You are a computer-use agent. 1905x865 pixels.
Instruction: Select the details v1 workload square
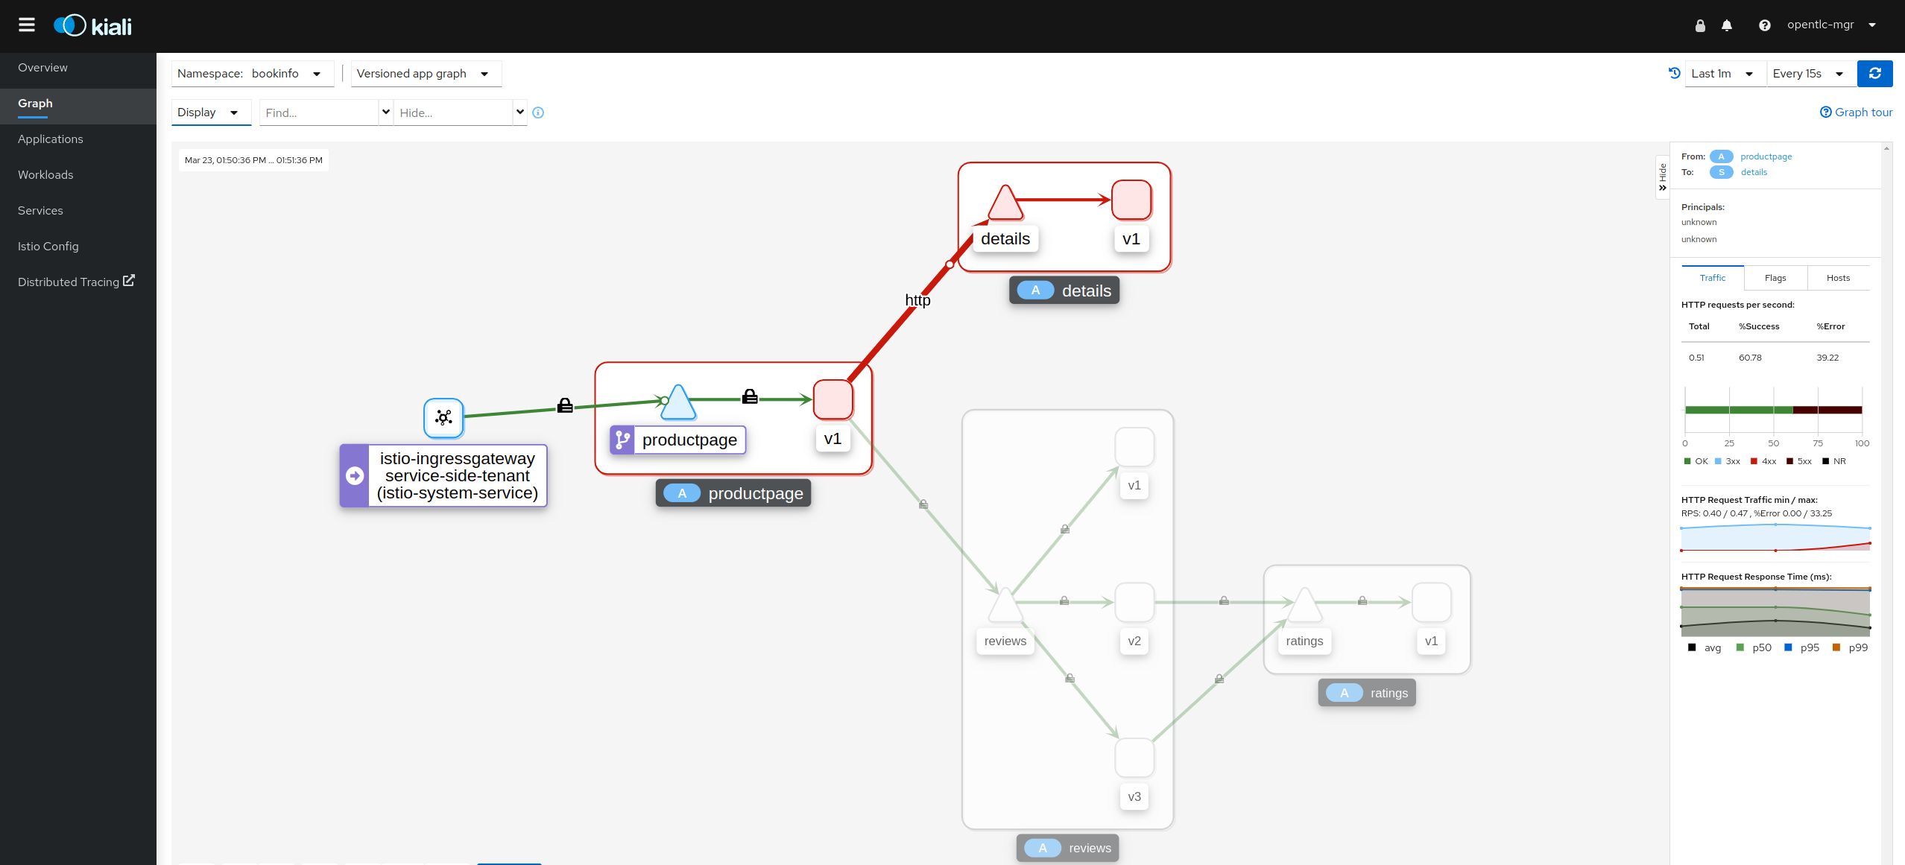tap(1131, 200)
